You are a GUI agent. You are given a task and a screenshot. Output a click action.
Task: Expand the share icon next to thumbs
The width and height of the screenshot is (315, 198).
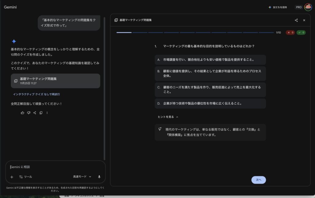[34, 113]
